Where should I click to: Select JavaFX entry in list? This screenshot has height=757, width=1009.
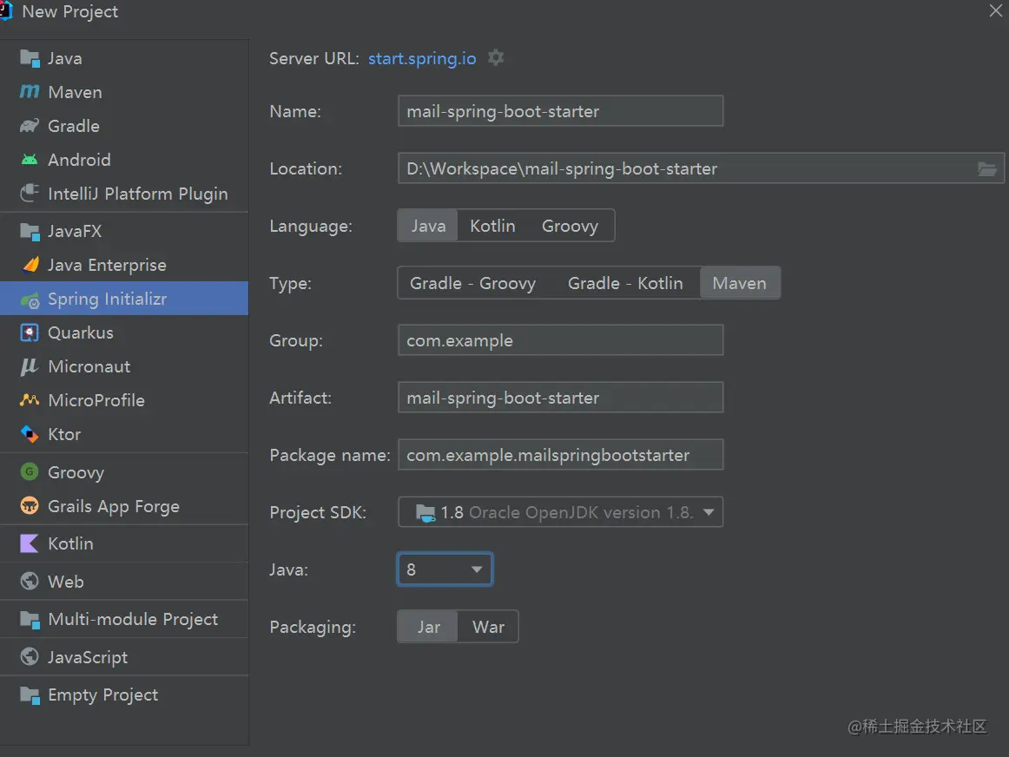click(x=124, y=231)
